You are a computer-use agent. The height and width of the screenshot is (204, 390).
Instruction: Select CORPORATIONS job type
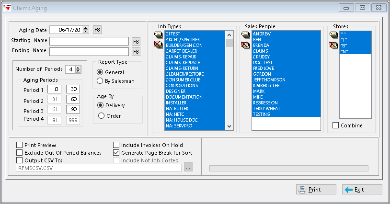195,85
